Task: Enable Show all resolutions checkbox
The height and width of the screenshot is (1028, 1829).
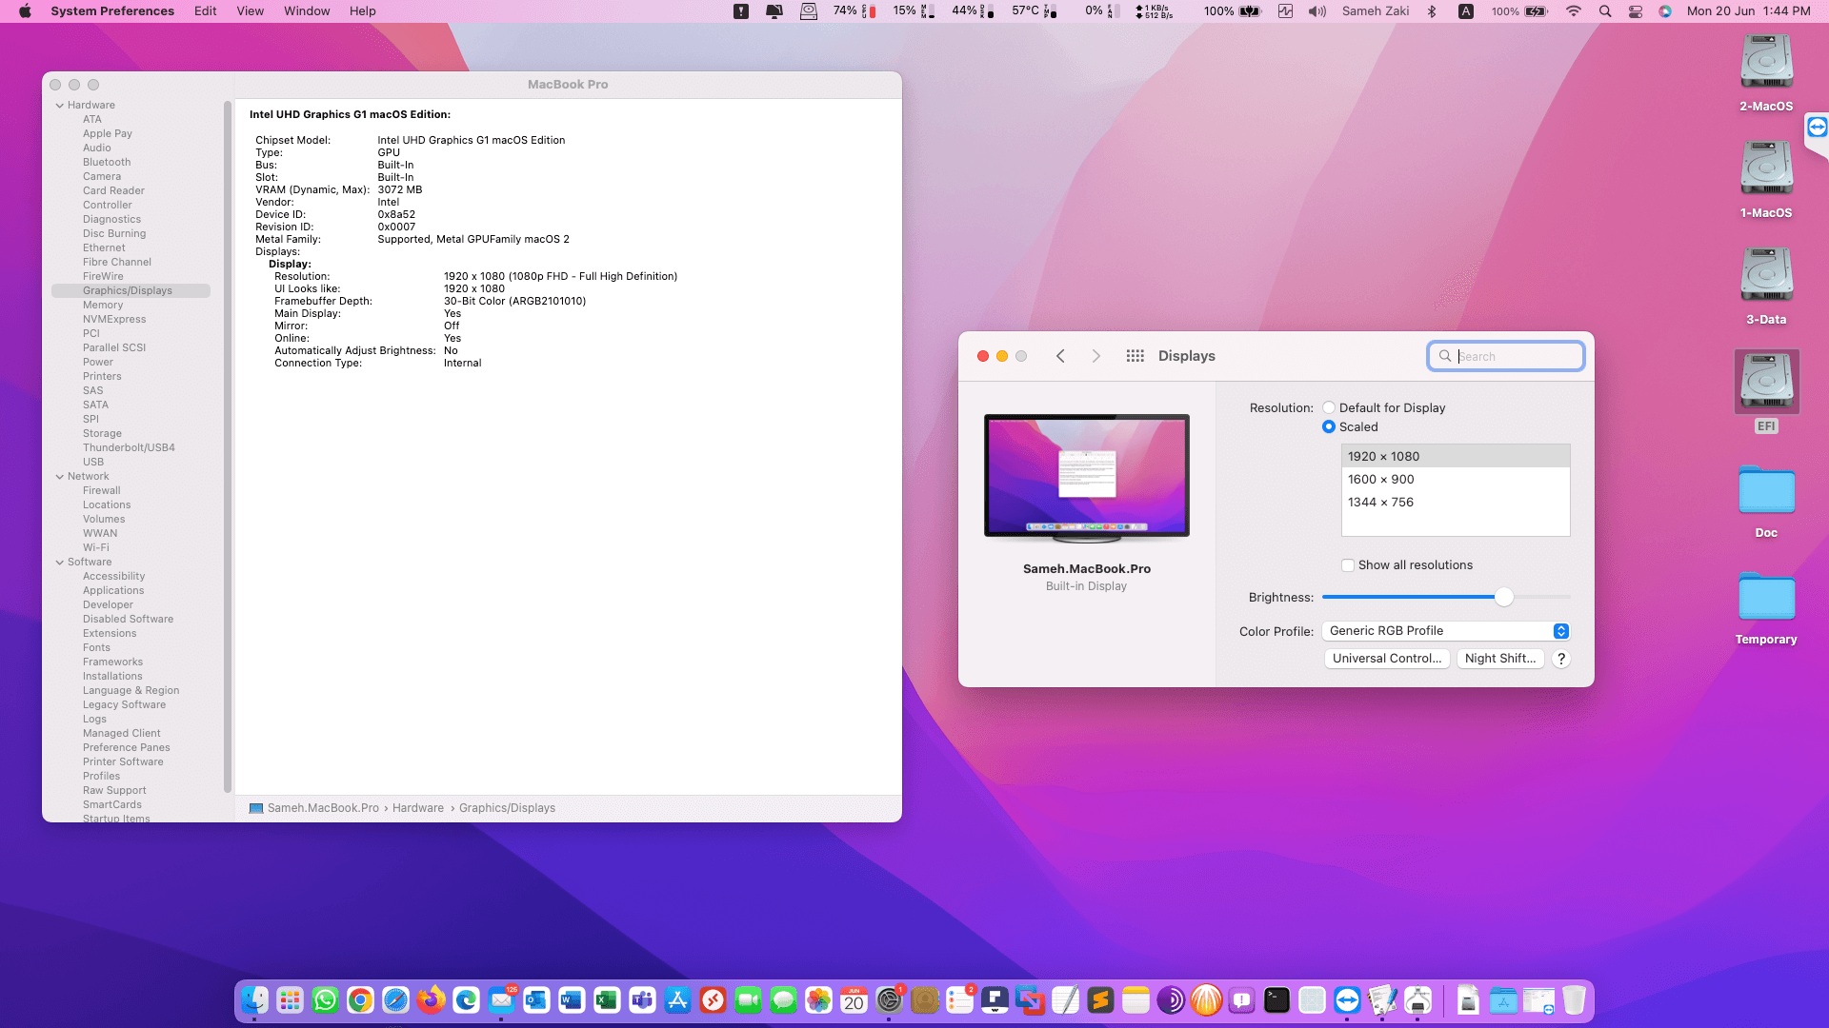Action: pyautogui.click(x=1348, y=565)
